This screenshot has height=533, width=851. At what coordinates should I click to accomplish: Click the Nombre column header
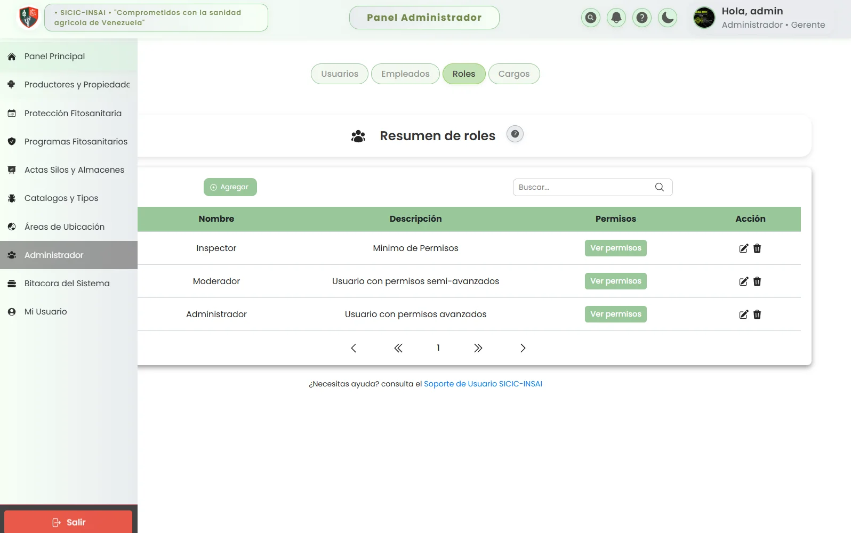(216, 219)
